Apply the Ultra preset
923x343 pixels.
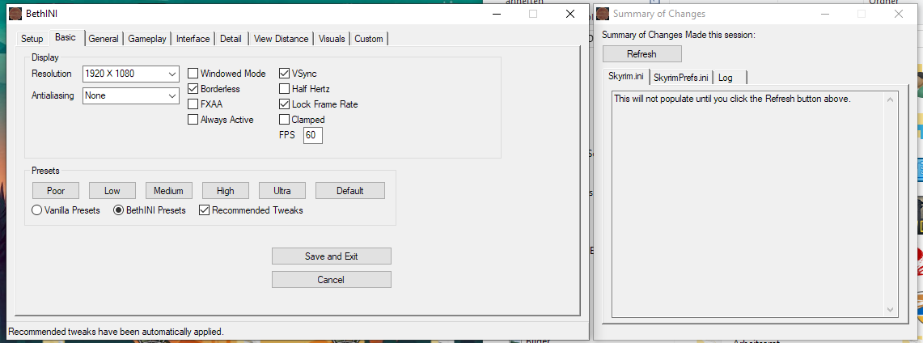[282, 191]
